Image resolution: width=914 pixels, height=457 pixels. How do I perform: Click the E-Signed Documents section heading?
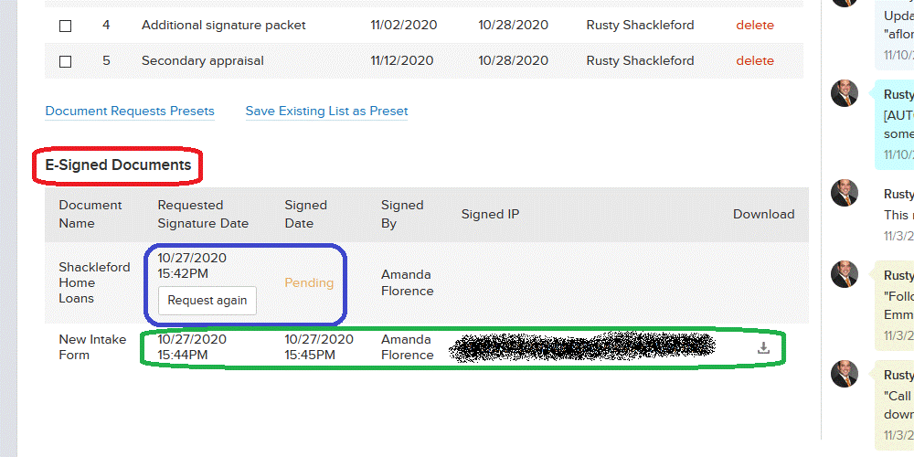click(x=118, y=165)
